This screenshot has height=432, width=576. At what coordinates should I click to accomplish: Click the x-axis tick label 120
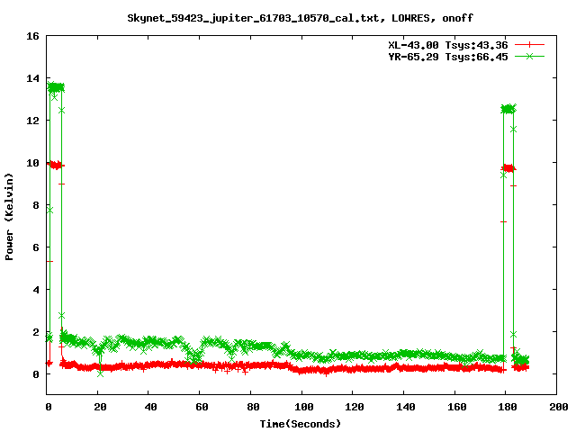click(355, 407)
